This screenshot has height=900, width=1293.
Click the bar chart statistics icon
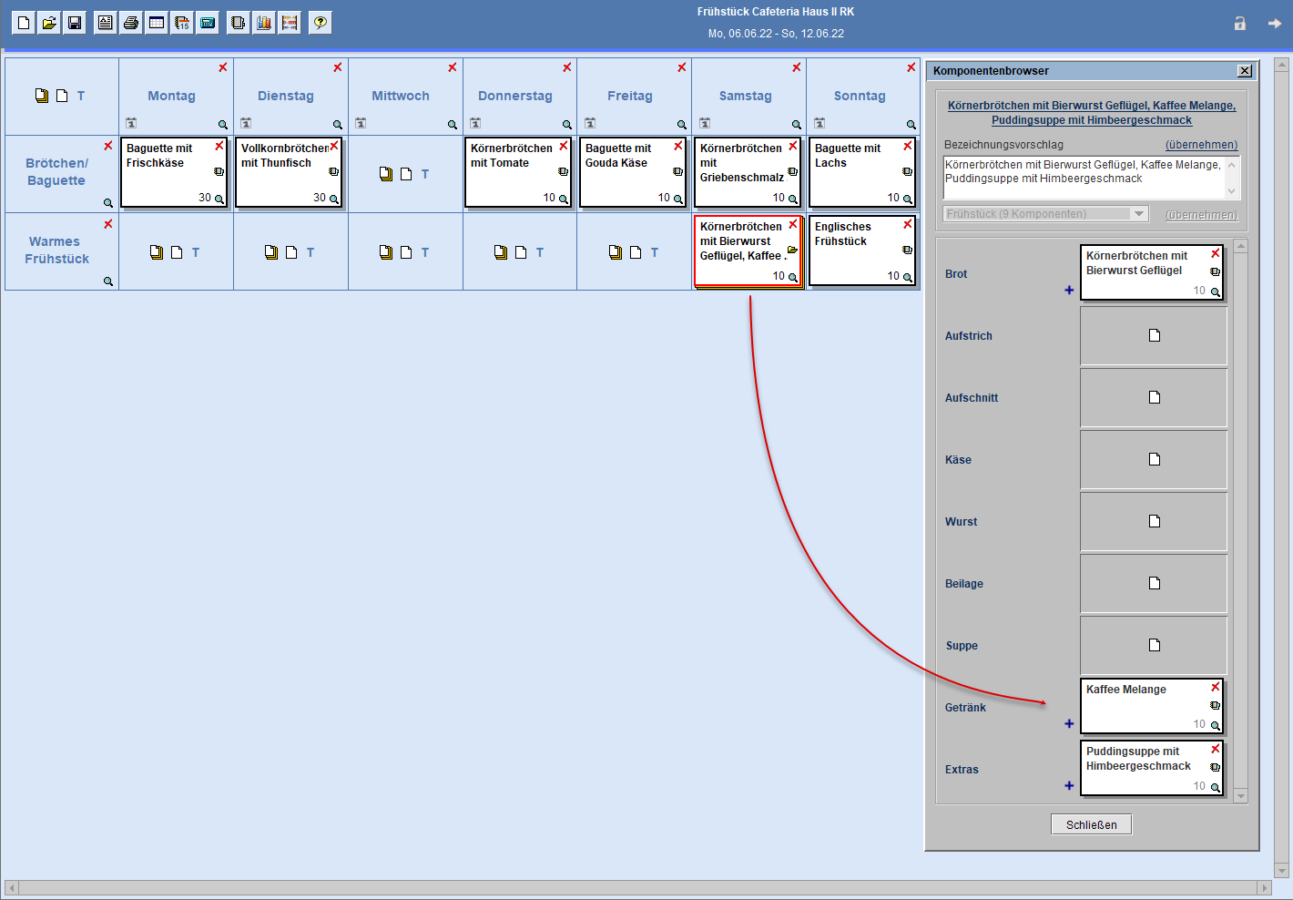coord(264,23)
